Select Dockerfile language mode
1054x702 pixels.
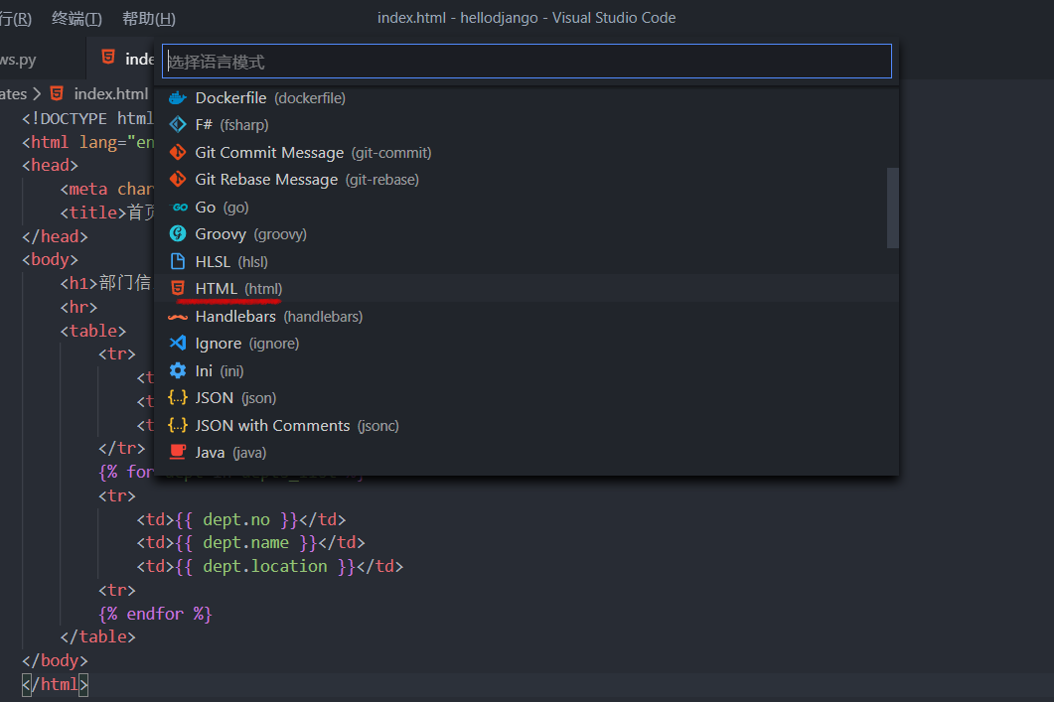pyautogui.click(x=527, y=98)
